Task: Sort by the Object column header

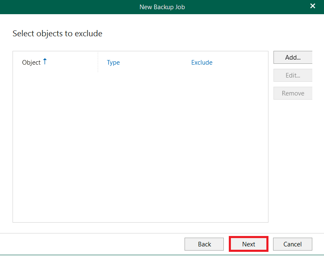Action: pos(31,63)
